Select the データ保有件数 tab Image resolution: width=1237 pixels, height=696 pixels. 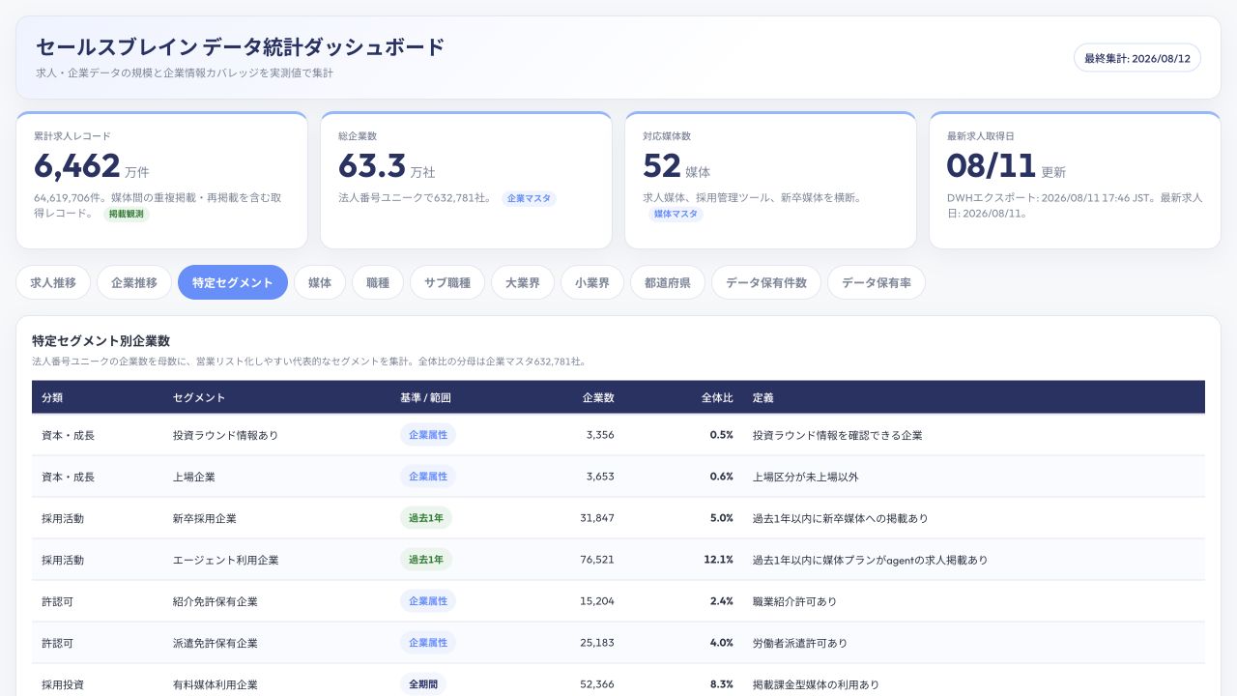click(766, 282)
